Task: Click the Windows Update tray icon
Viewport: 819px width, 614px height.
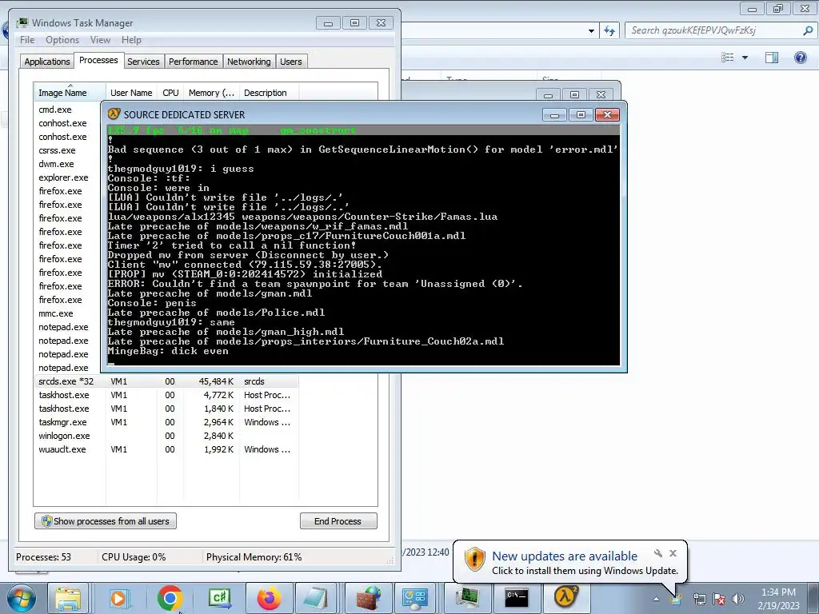Action: [677, 599]
